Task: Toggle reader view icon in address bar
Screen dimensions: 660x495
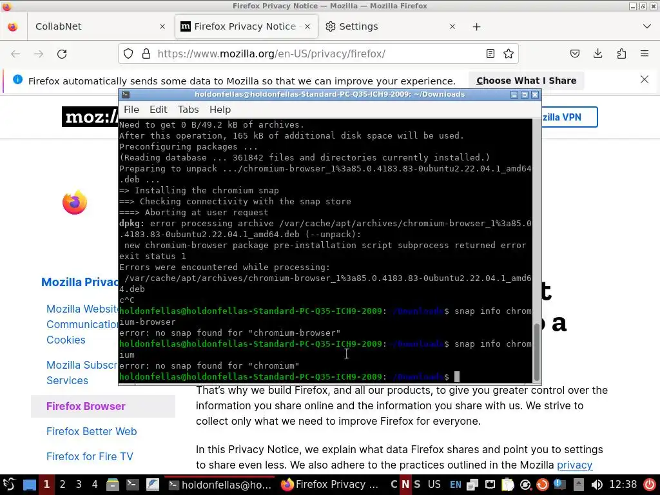Action: point(490,54)
